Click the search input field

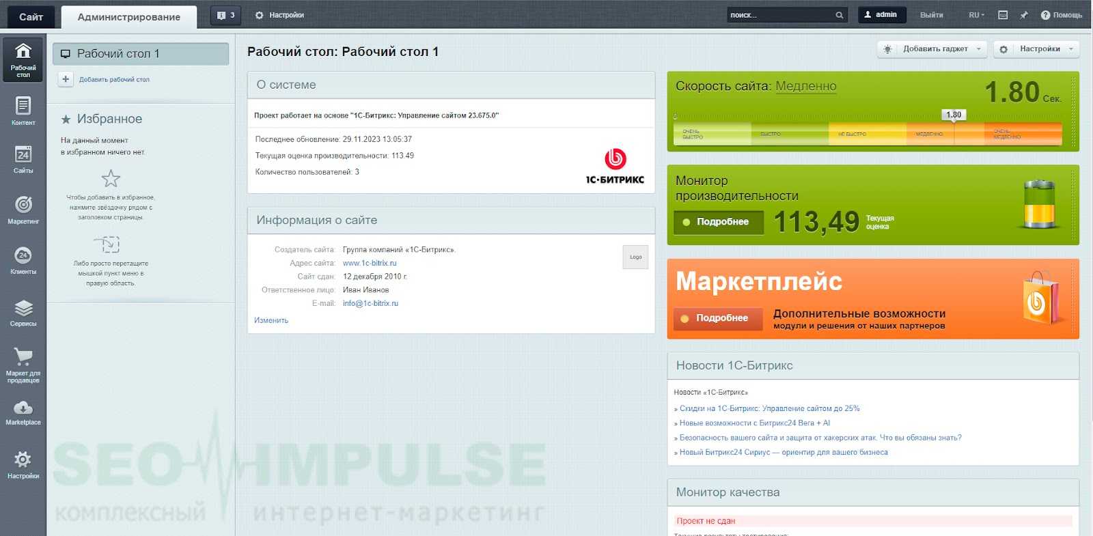pyautogui.click(x=780, y=15)
